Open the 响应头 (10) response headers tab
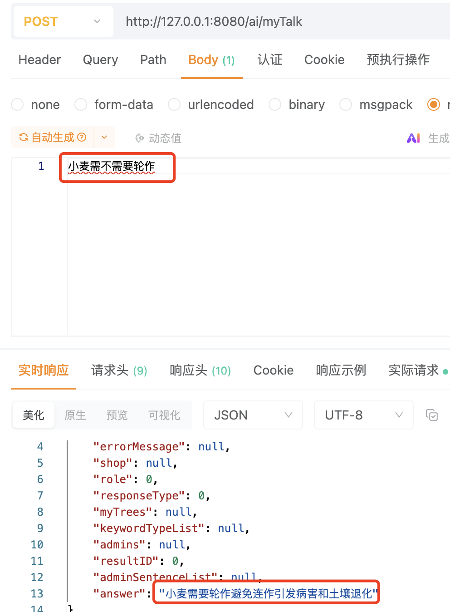 click(200, 370)
